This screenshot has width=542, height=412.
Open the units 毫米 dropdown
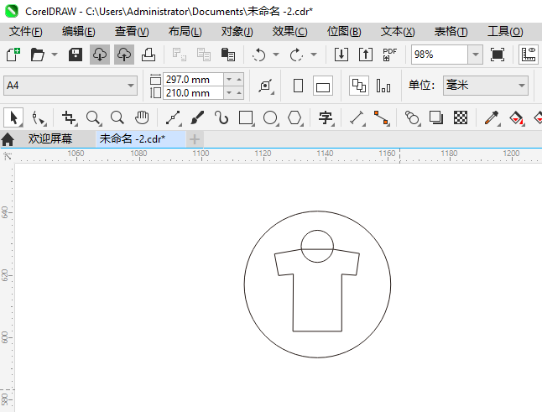[520, 86]
